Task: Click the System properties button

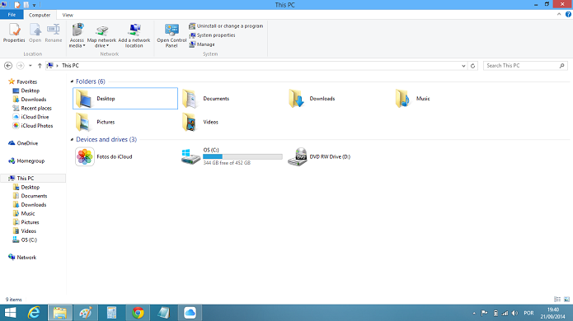Action: pos(213,35)
